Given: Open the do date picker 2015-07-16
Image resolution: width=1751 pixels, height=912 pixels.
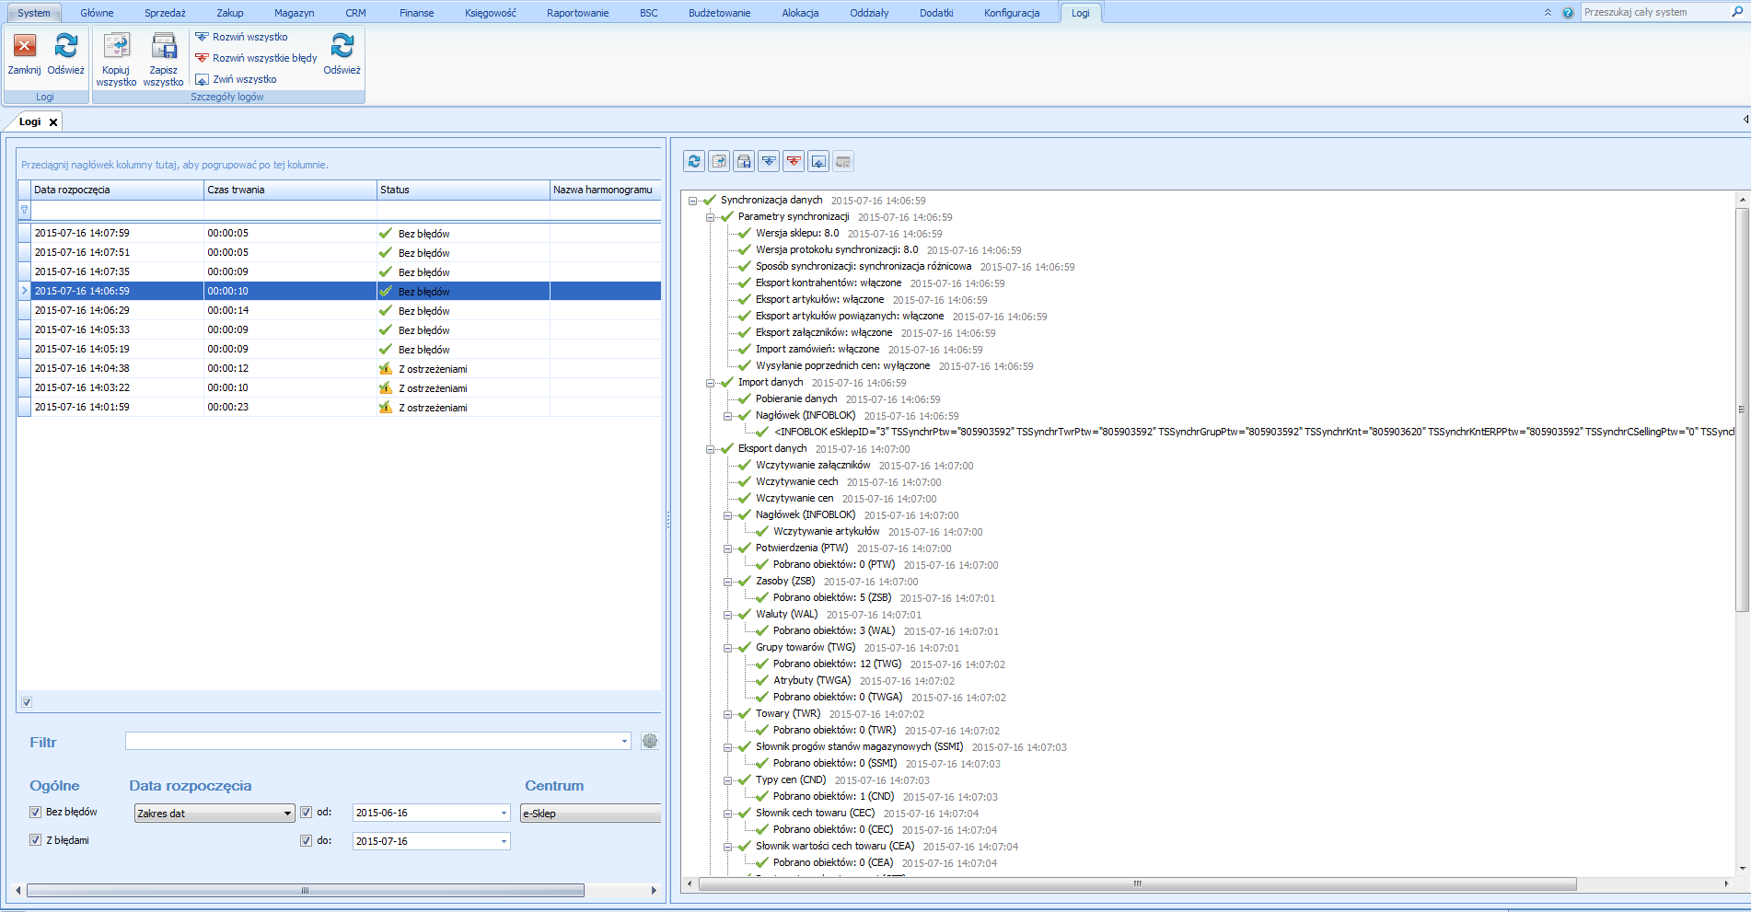Looking at the screenshot, I should 504,842.
